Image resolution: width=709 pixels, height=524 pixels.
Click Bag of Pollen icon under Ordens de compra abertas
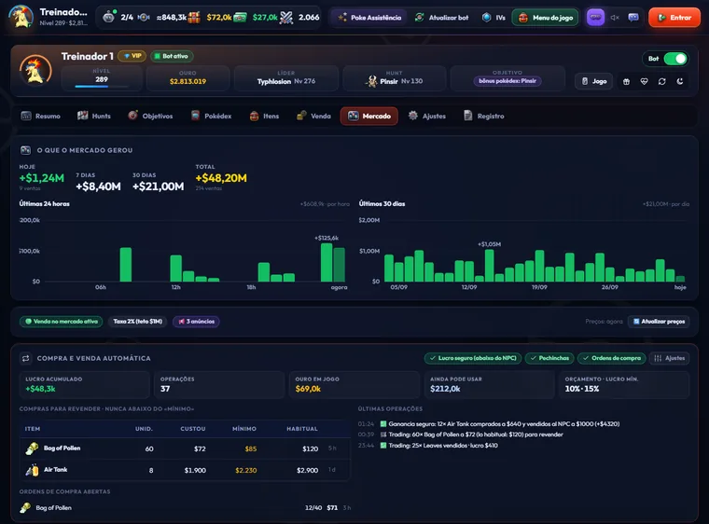(x=25, y=508)
